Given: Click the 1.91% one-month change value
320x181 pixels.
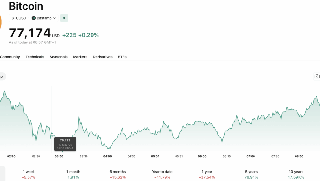Looking at the screenshot, I should tap(73, 177).
